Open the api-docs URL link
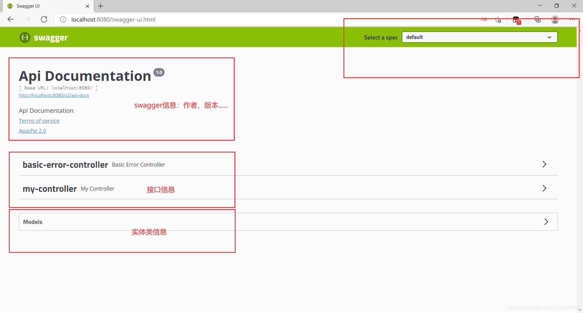 tap(54, 95)
